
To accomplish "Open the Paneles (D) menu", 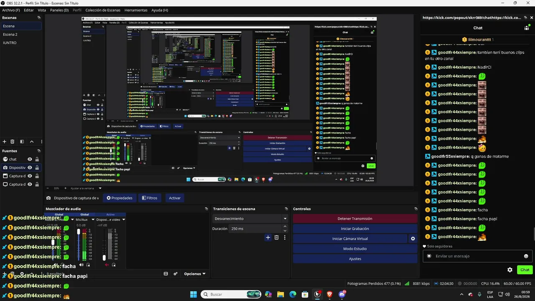I will coord(59,10).
